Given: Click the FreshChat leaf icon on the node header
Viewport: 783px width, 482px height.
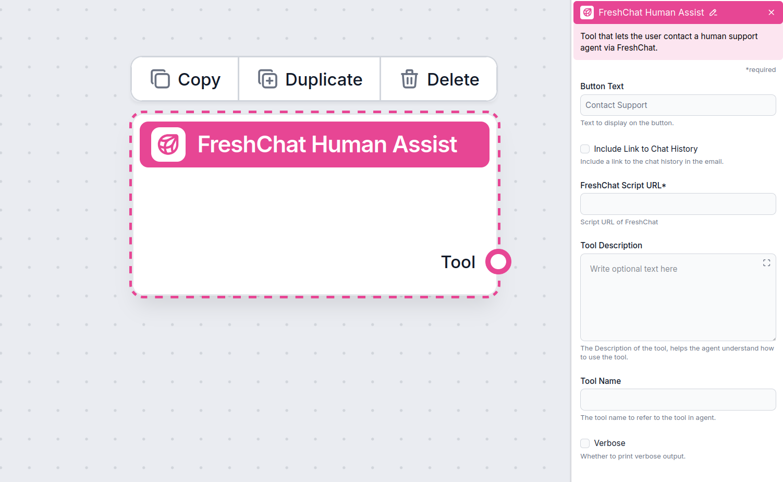Looking at the screenshot, I should click(x=168, y=144).
